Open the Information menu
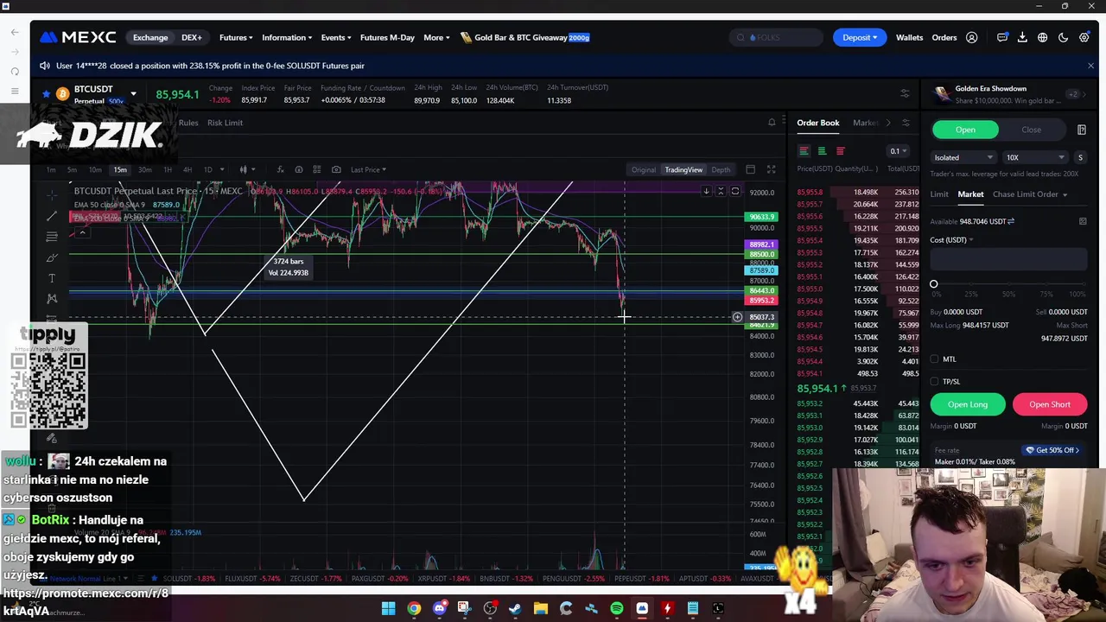 click(287, 37)
